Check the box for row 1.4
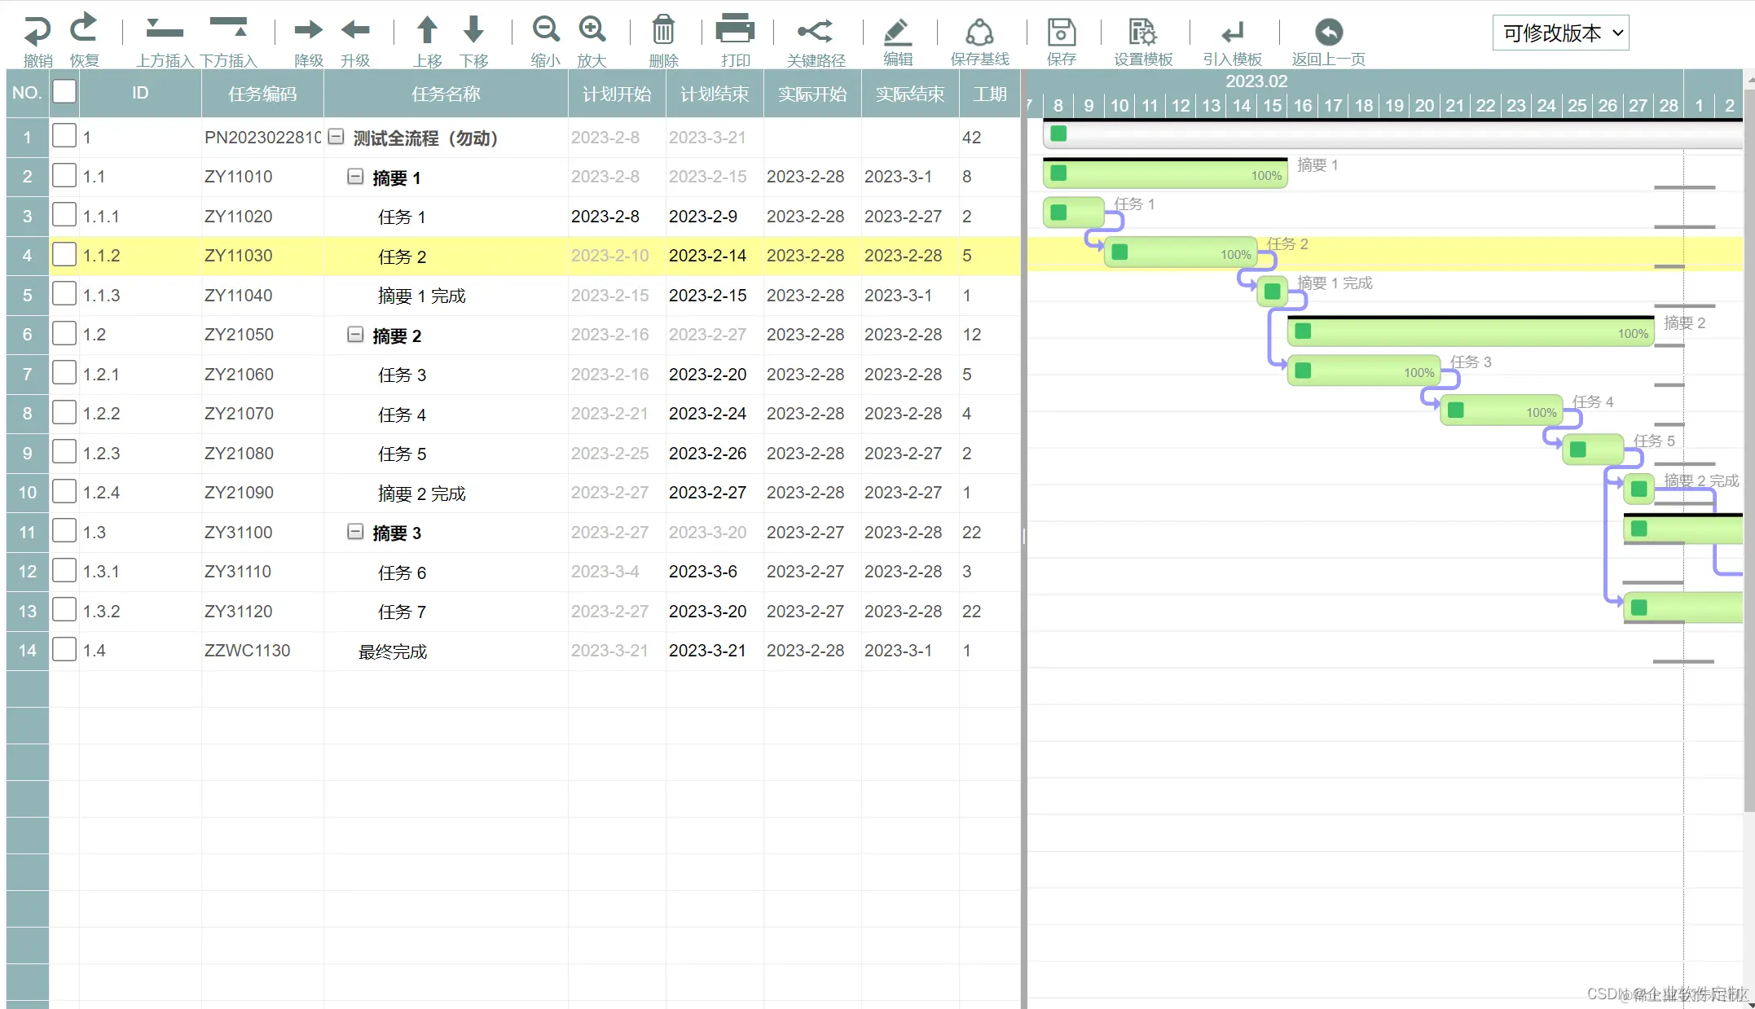Image resolution: width=1755 pixels, height=1009 pixels. point(64,649)
